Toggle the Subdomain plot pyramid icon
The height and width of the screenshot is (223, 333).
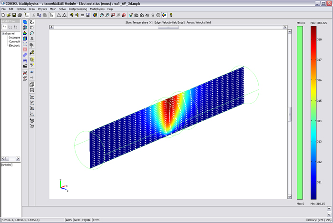coord(25,33)
